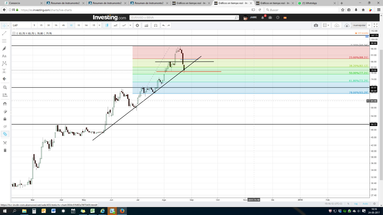
Task: Activate the zoom in magnifier tool
Action: pyautogui.click(x=5, y=87)
